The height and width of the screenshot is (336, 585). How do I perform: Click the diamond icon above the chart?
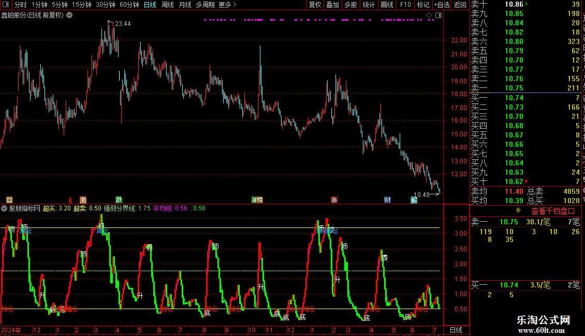(429, 16)
